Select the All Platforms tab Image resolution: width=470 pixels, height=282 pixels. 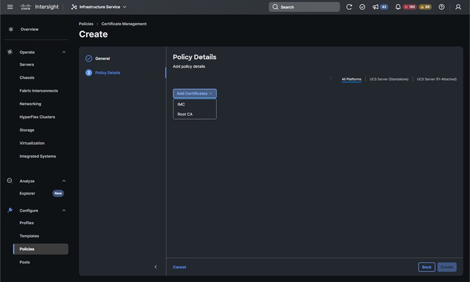351,79
